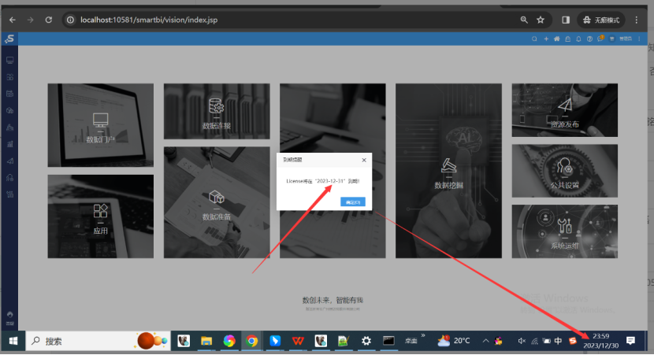Open the Data Portal monitor icon in sidebar
This screenshot has height=355, width=654.
coord(10,61)
